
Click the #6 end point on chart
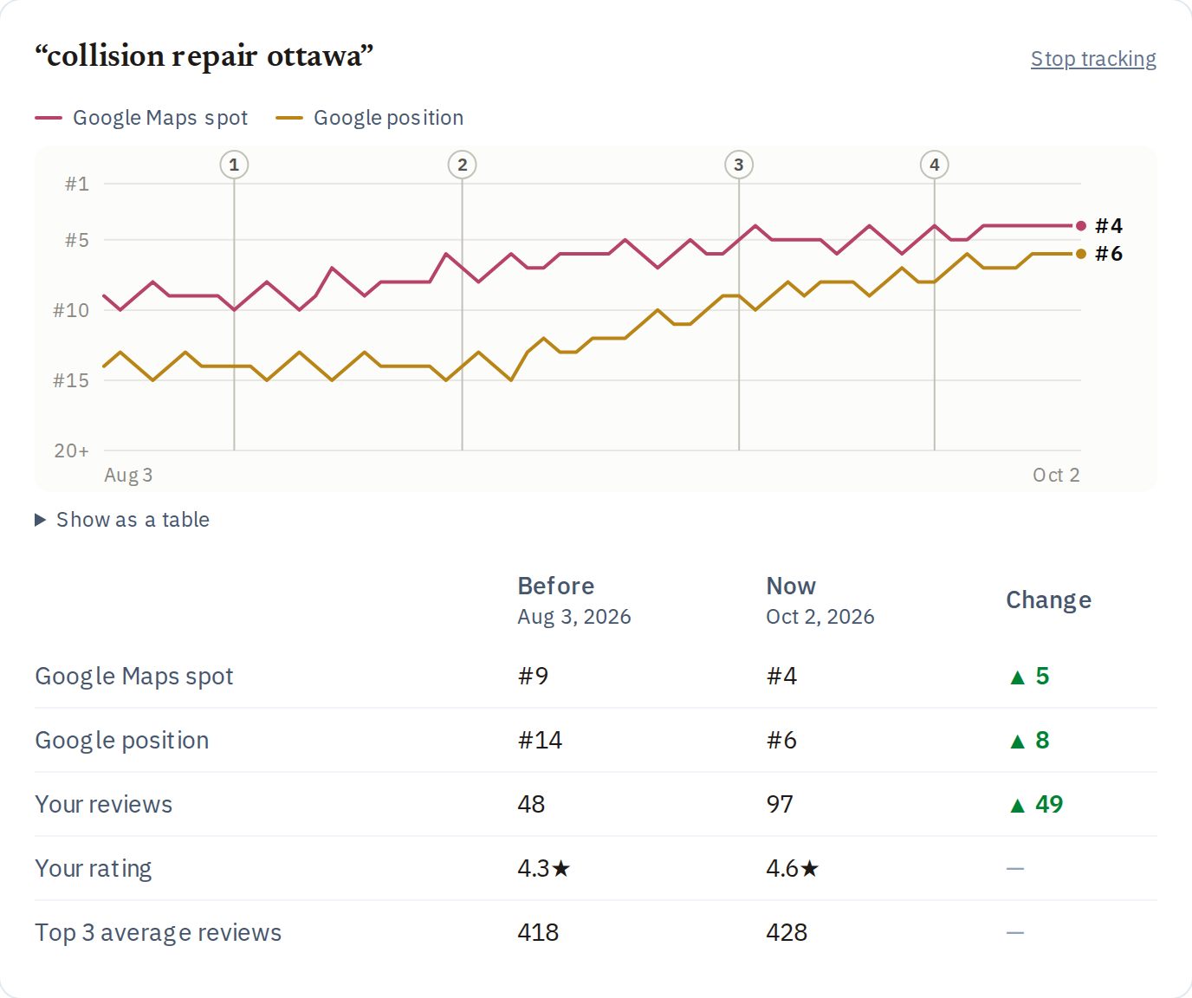point(1081,254)
